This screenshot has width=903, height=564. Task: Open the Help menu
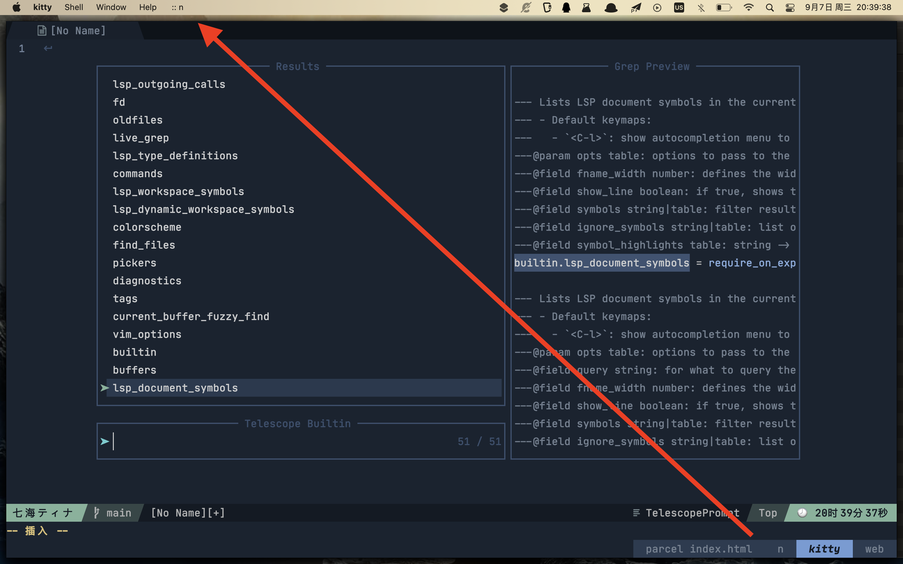148,8
